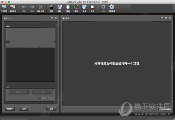175x120 pixels.
Task: Click the left greyed preview button
Action: (19, 92)
